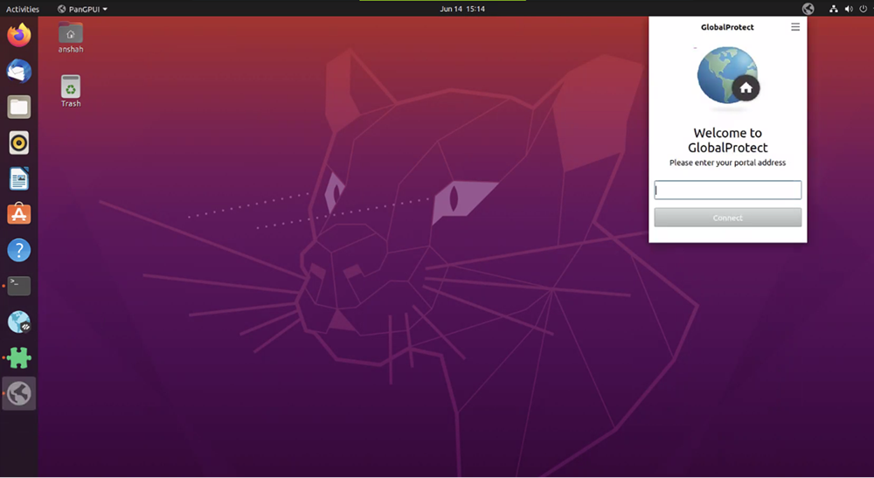The width and height of the screenshot is (874, 478).
Task: Open Terminal from the dock
Action: [x=18, y=286]
